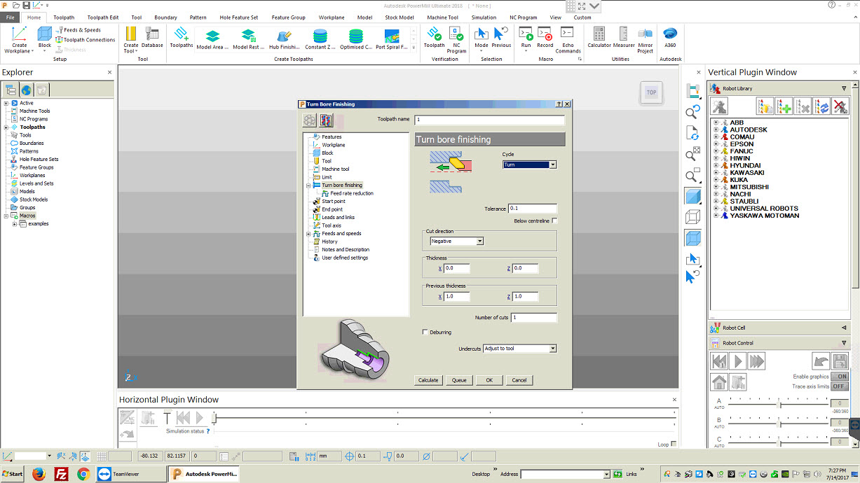Expand the ABB robot library node
The width and height of the screenshot is (860, 483).
click(x=716, y=123)
